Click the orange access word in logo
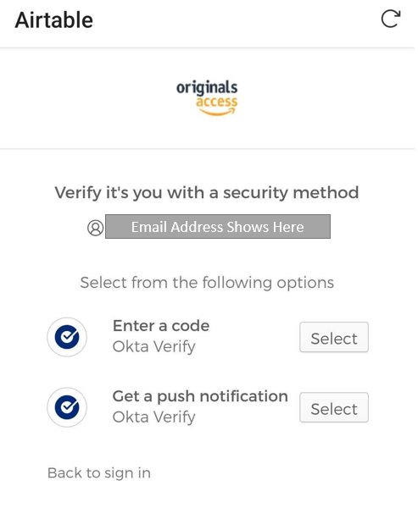 216,101
